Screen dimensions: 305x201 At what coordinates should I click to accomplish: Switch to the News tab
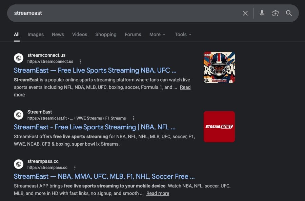coord(58,34)
